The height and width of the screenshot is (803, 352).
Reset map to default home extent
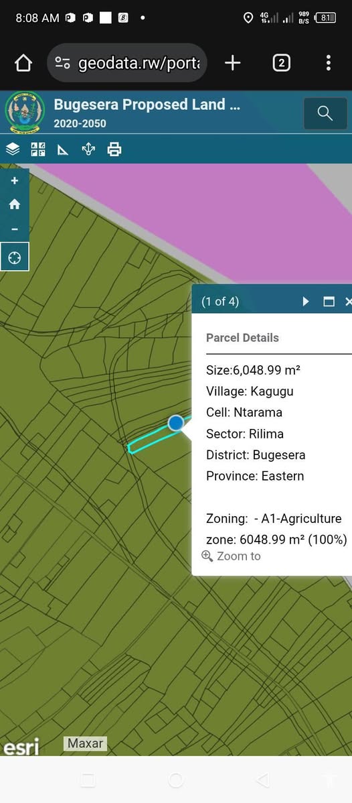click(x=14, y=205)
